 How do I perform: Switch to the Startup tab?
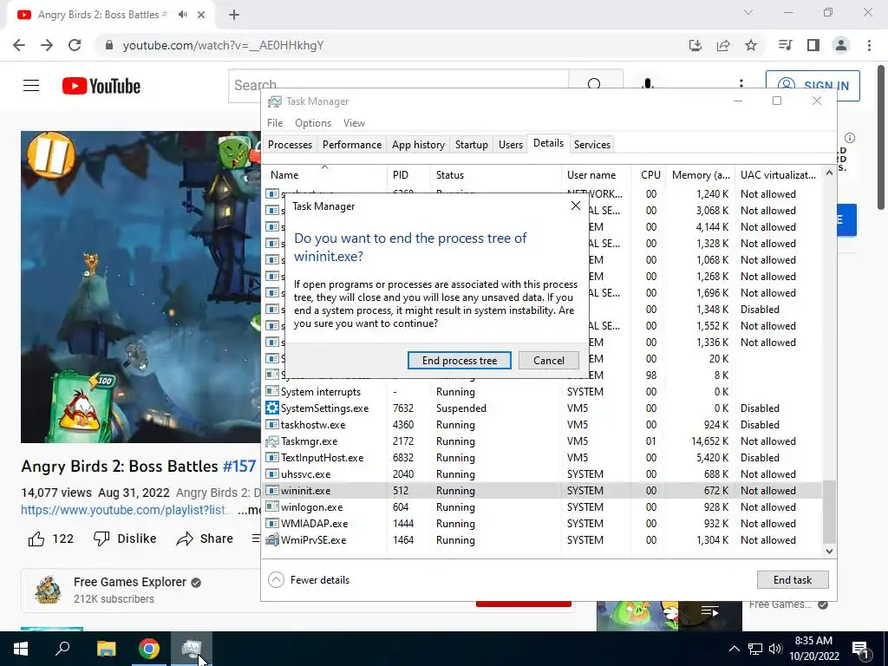coord(471,145)
